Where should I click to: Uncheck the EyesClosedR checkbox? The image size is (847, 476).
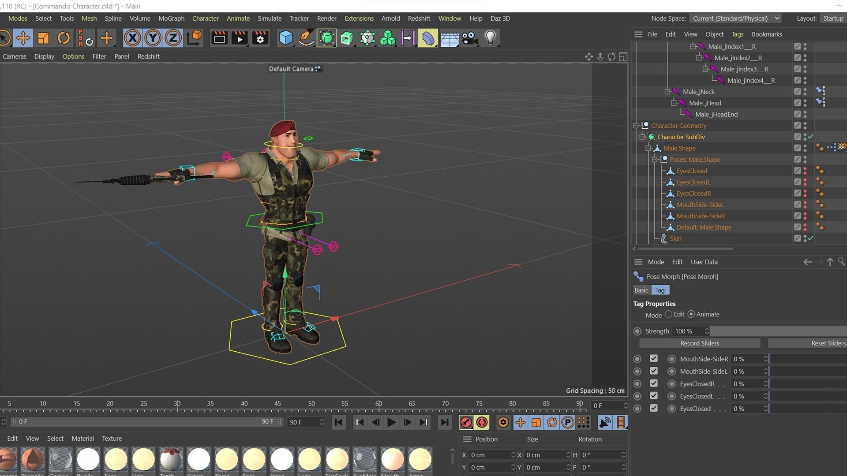tap(654, 383)
